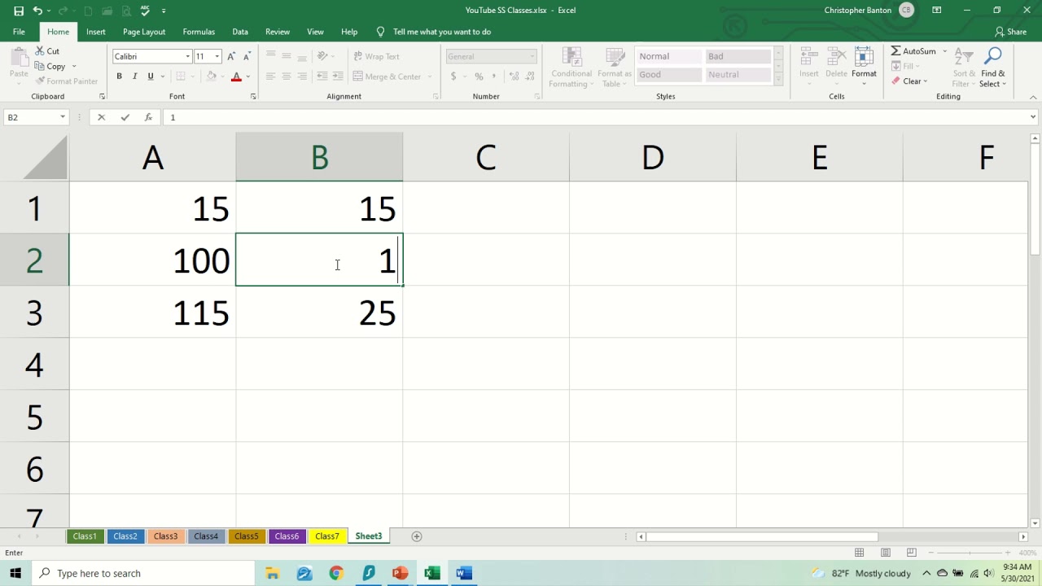Switch to Page Layout view in status bar
The image size is (1042, 586).
click(x=886, y=553)
